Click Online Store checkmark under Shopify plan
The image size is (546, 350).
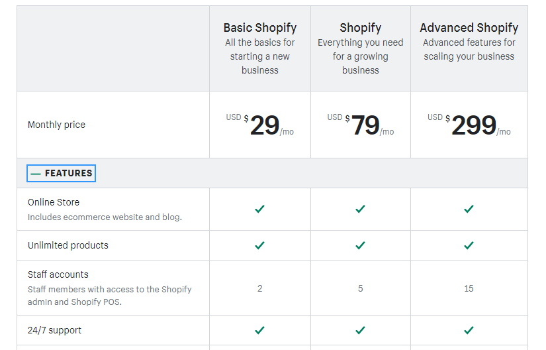pyautogui.click(x=360, y=209)
